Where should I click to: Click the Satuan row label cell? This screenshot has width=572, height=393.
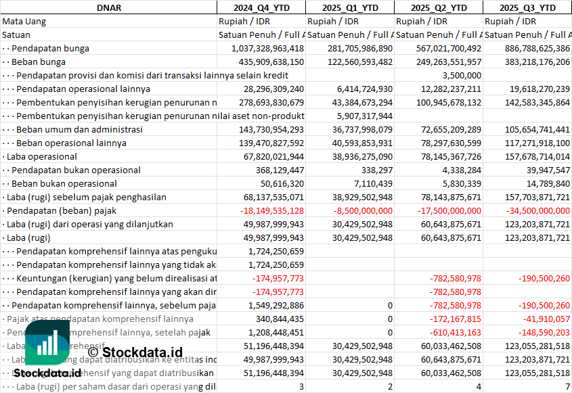16,34
